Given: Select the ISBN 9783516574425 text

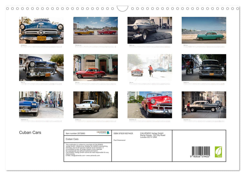Looking at the screenshot, I should 123,133.
